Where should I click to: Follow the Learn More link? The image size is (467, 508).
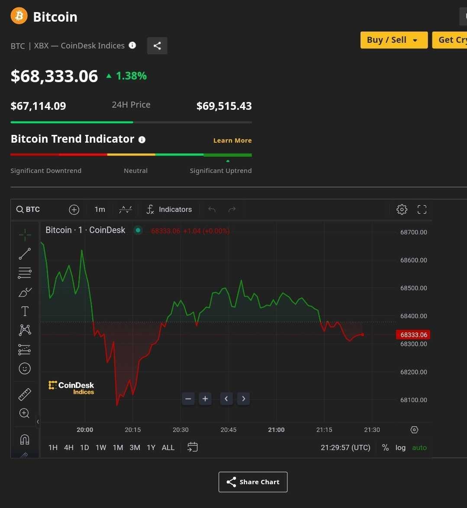(232, 140)
